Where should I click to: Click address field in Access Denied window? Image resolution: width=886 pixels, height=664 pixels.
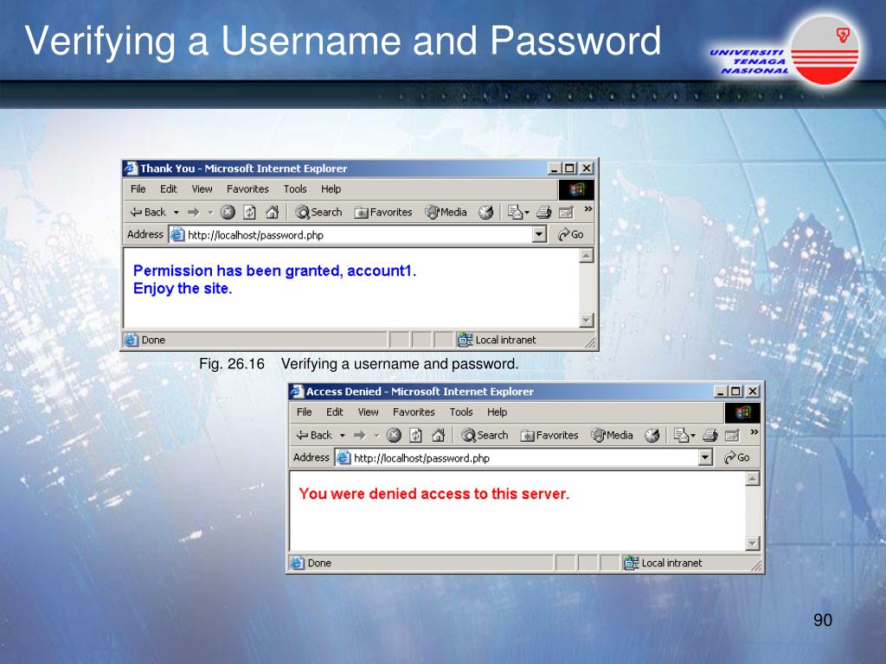(523, 457)
